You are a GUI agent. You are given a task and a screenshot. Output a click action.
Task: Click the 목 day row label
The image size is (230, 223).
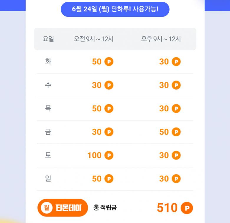coord(48,108)
